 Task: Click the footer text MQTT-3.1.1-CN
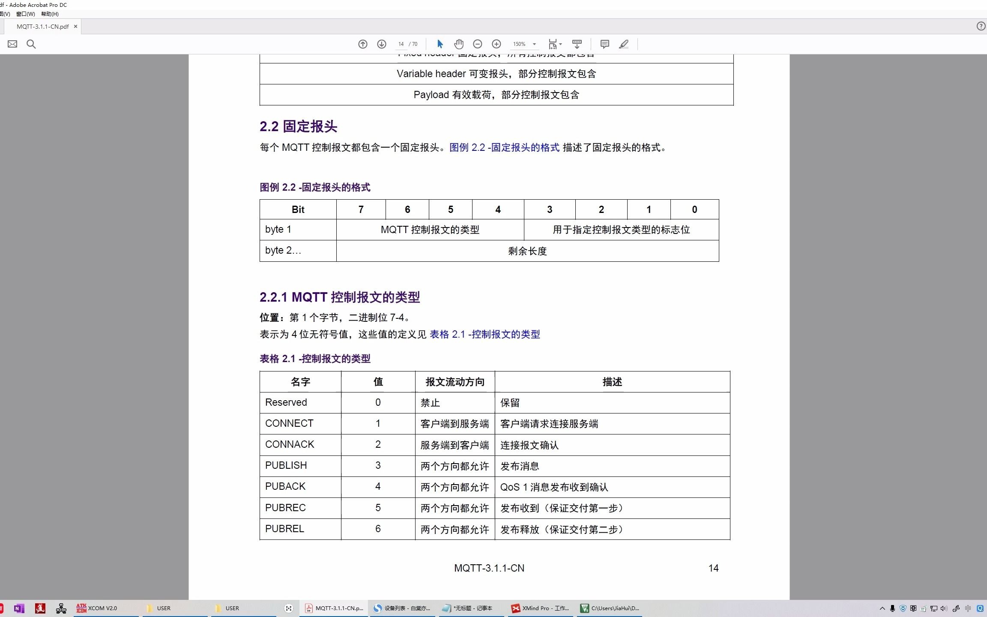click(x=489, y=568)
